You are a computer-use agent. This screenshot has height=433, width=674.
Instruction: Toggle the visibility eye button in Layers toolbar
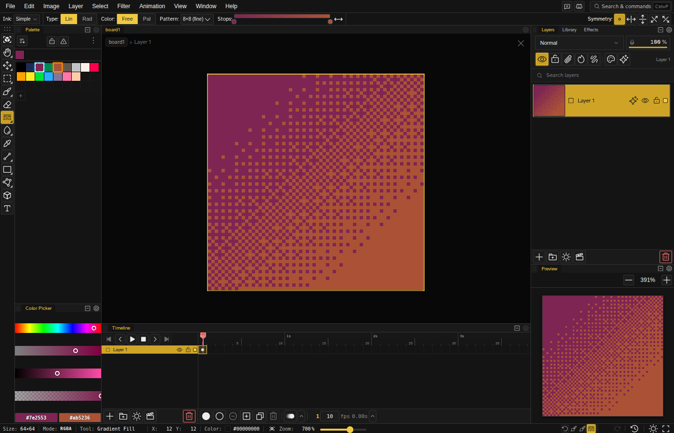[x=542, y=59]
